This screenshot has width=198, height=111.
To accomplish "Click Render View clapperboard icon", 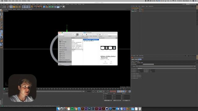I will [35, 7].
